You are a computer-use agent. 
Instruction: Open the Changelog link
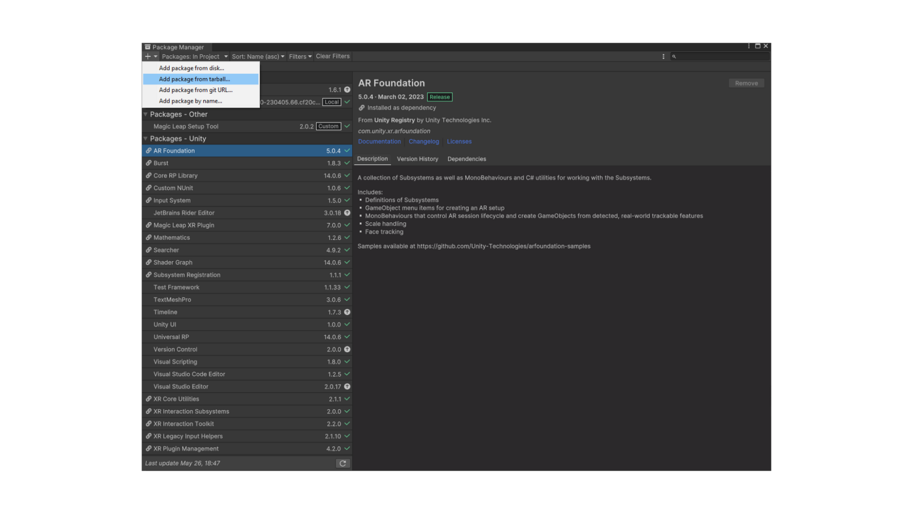(423, 141)
